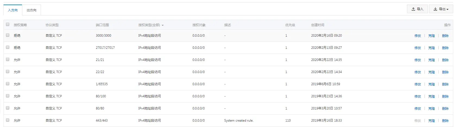This screenshot has width=454, height=127.
Task: Select checkbox of the 443/443 rule
Action: 8,120
